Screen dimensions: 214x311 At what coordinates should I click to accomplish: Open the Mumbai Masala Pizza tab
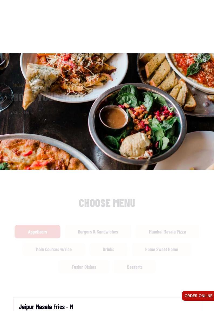(x=167, y=232)
